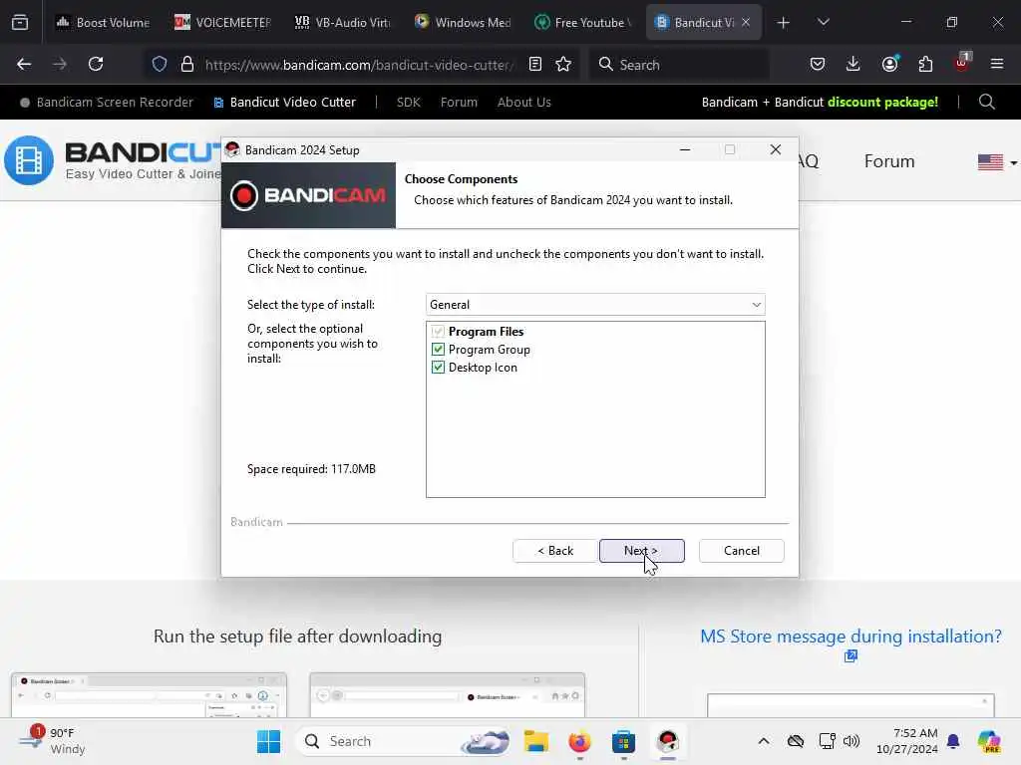Viewport: 1021px width, 765px height.
Task: Open the Windows Start menu
Action: tap(268, 741)
